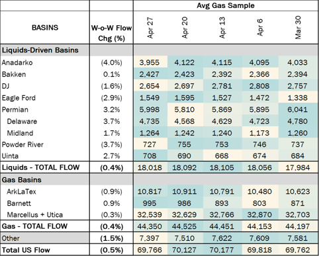Viewport: 319px width, 256px height.
Task: Select ArkLaTex Apr 20 value 10,911
Action: [x=184, y=191]
